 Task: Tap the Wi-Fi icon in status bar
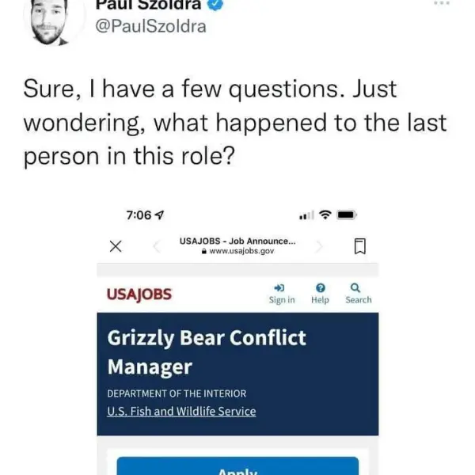(x=323, y=215)
